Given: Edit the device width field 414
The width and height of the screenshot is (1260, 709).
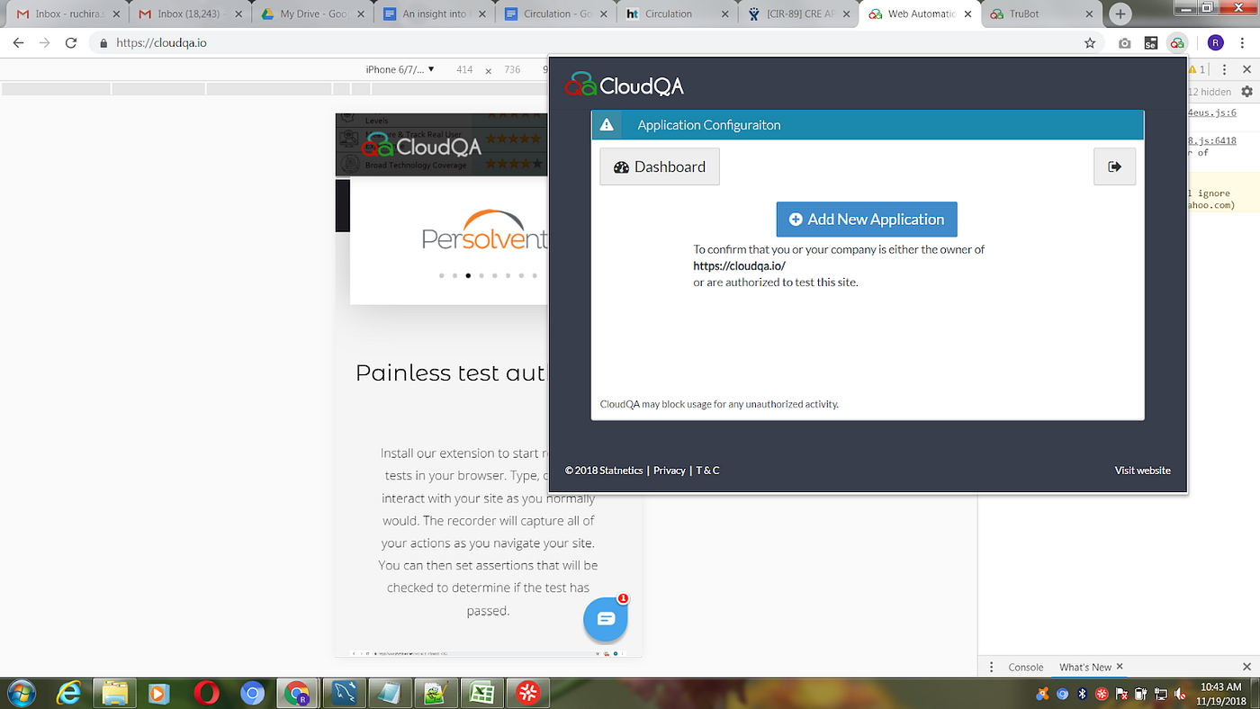Looking at the screenshot, I should 464,69.
